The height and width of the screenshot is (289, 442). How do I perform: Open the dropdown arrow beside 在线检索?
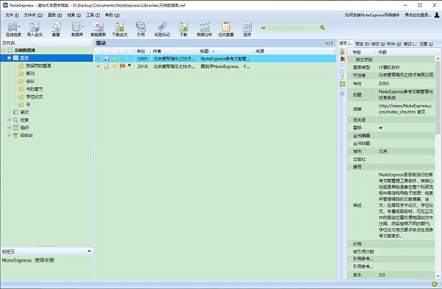(x=19, y=27)
